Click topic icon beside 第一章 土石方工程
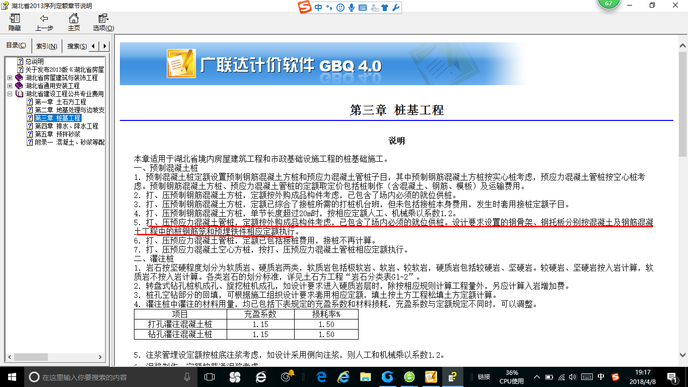Screen dimensions: 688x387 tap(30, 102)
